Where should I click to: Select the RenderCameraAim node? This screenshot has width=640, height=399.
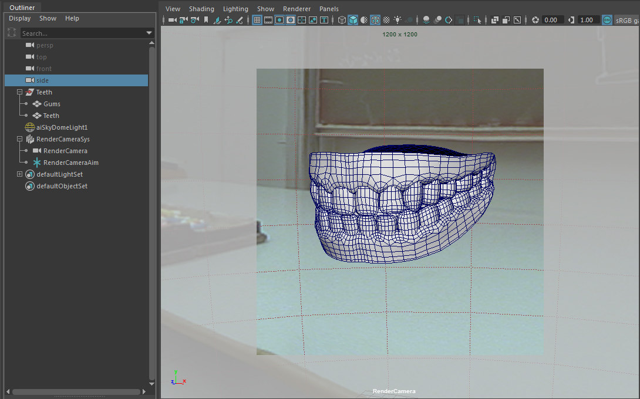click(70, 163)
